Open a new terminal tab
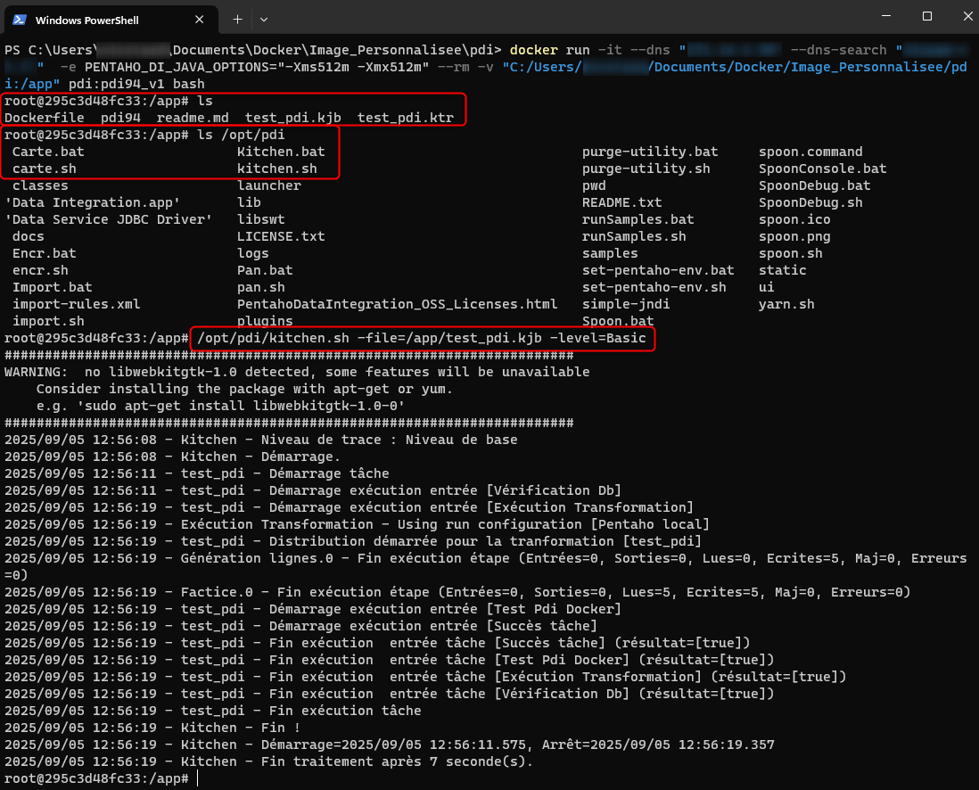This screenshot has height=790, width=979. tap(237, 20)
